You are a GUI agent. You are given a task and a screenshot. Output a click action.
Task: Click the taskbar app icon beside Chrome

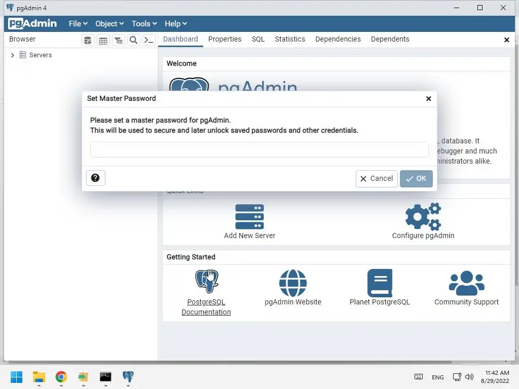[84, 377]
